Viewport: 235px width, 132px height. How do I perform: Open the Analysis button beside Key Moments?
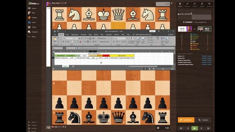pyautogui.click(x=203, y=120)
